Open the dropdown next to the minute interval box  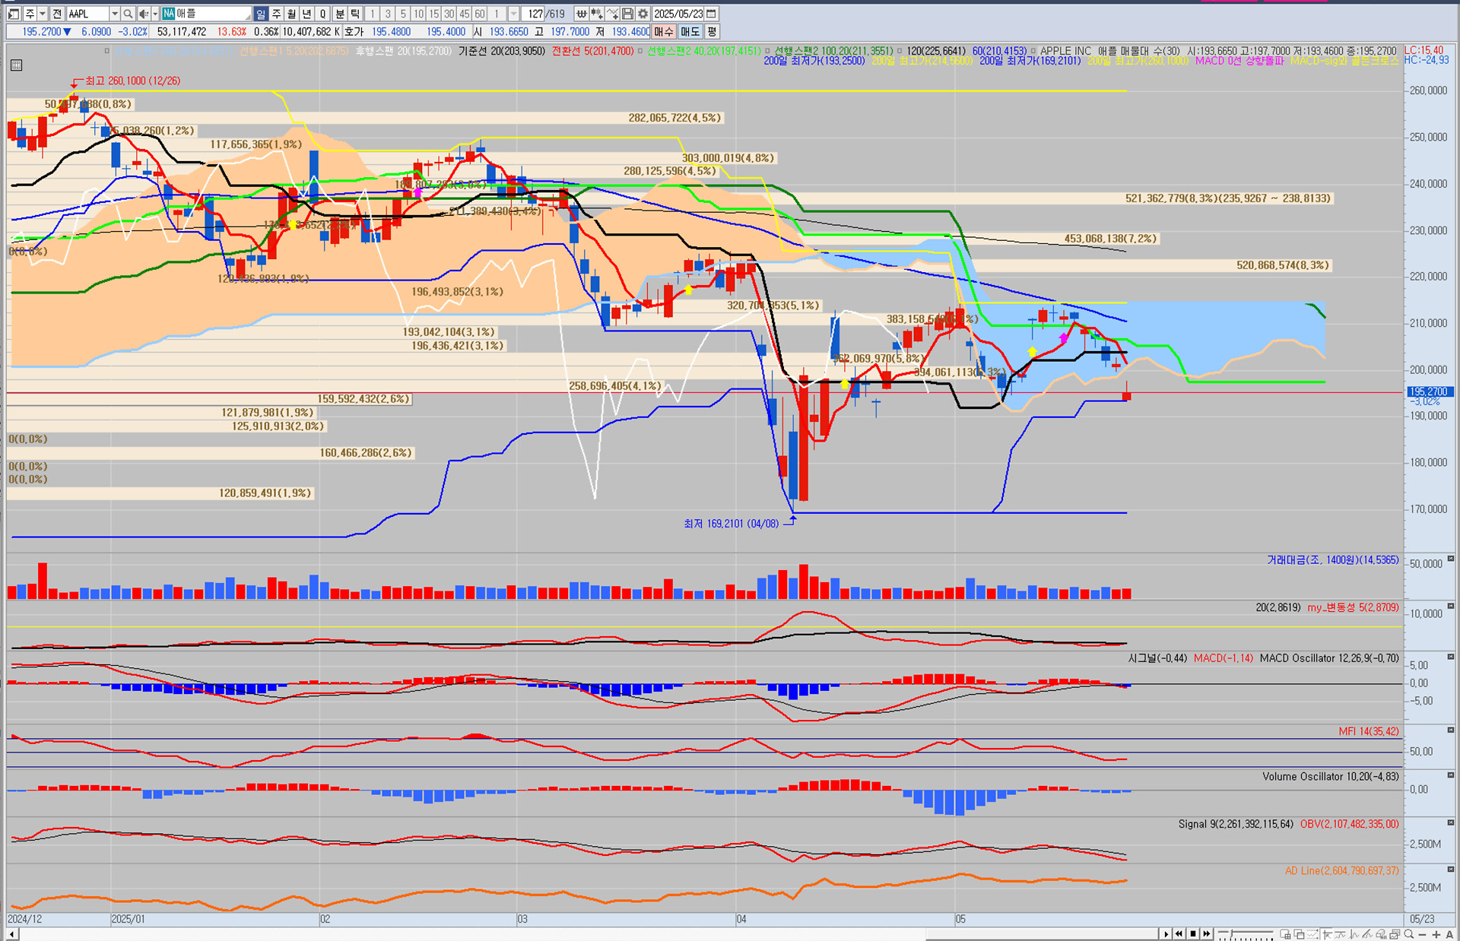(513, 14)
